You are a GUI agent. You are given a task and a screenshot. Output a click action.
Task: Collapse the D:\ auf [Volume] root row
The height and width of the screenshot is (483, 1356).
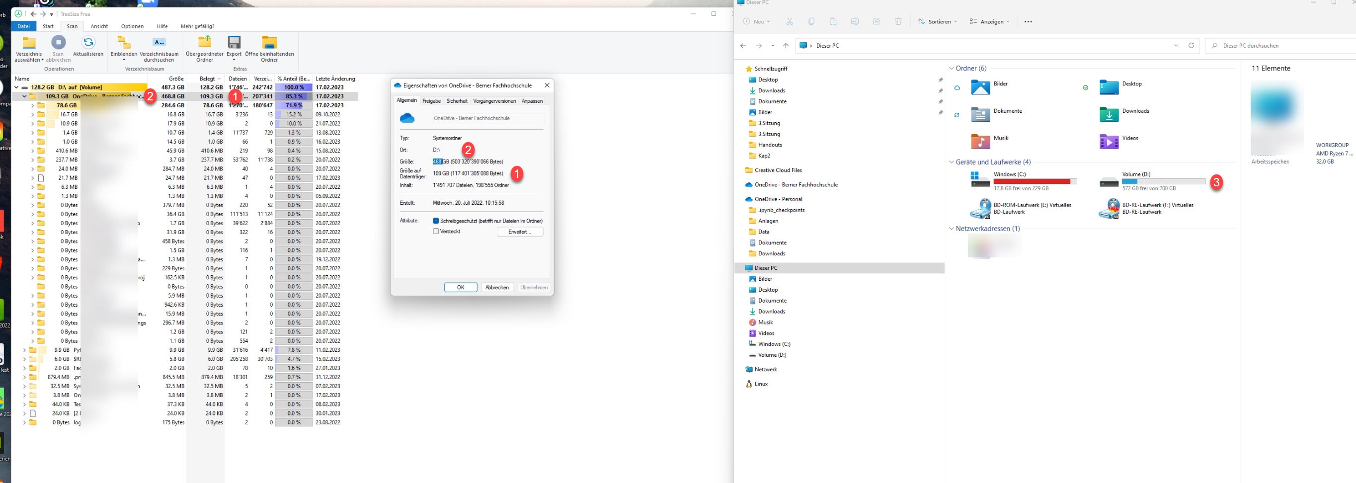point(16,87)
